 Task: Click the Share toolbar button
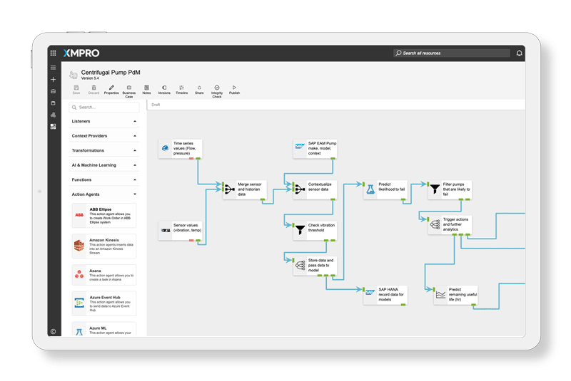point(199,90)
